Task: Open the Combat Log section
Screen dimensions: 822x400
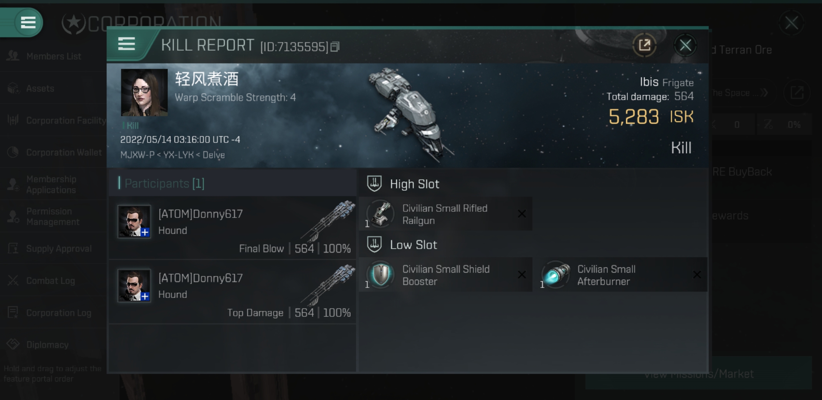Action: click(x=50, y=280)
